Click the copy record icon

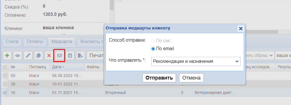click(39, 55)
